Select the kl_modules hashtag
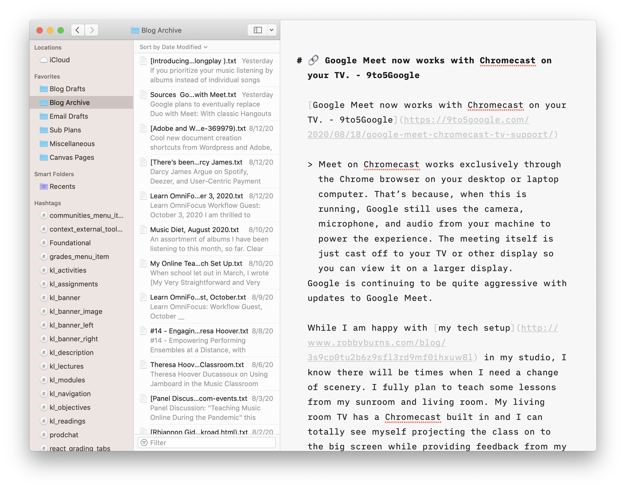 [81, 380]
